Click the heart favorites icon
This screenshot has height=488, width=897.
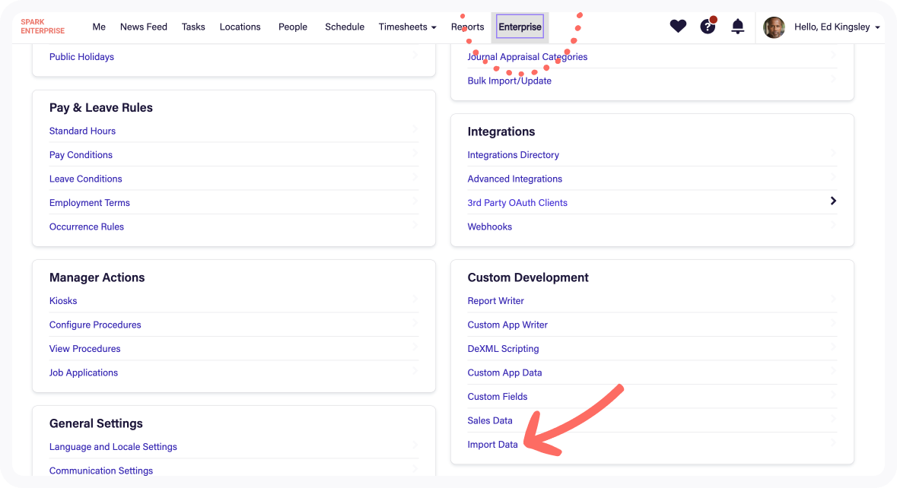pos(678,26)
